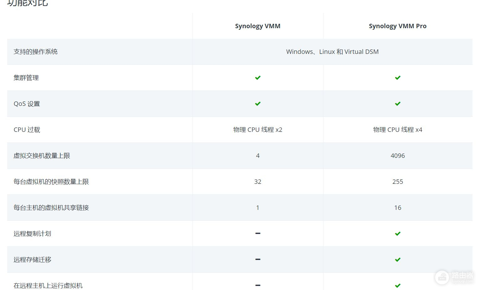Click the 4096 virtual switch limit value
This screenshot has height=290, width=479.
coord(398,156)
